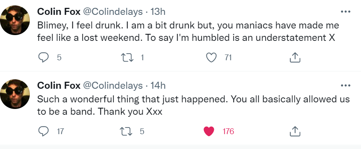
Task: Open @Colindelays handle on 13h tweet
Action: pos(113,12)
